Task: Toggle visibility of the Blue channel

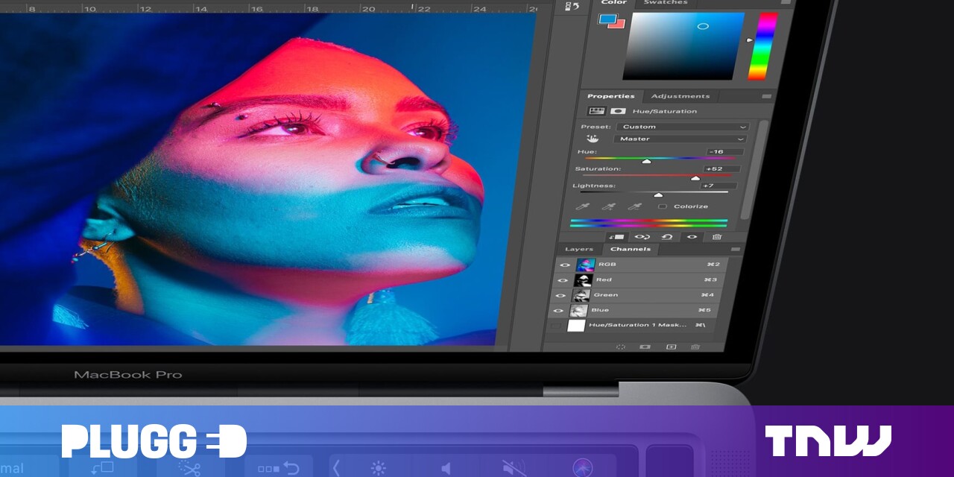Action: click(x=558, y=311)
